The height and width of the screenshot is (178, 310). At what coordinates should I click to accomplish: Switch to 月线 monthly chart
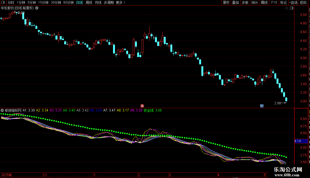click(x=98, y=2)
